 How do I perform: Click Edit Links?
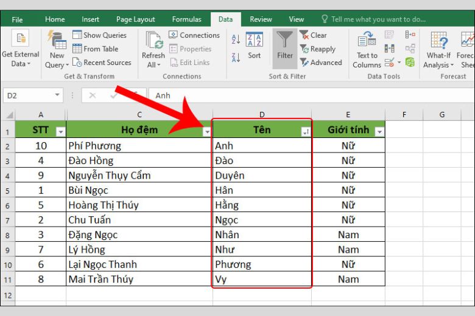[x=189, y=63]
